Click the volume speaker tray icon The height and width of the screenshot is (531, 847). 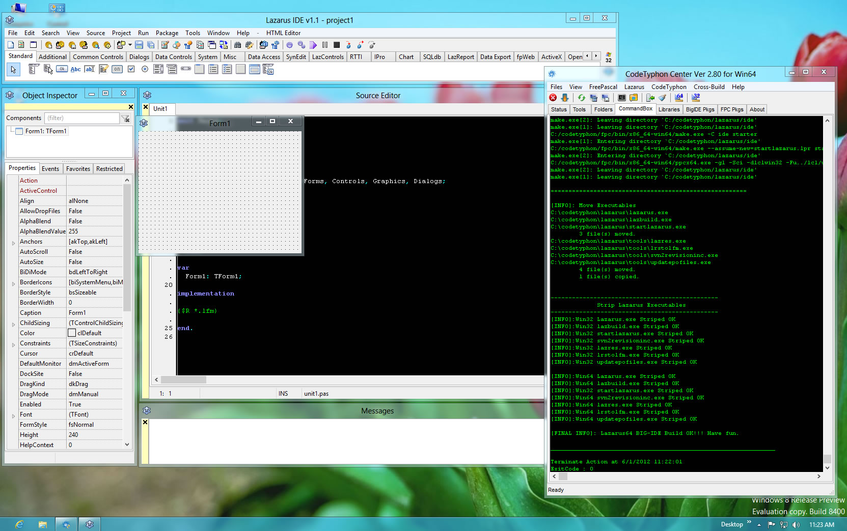(796, 524)
